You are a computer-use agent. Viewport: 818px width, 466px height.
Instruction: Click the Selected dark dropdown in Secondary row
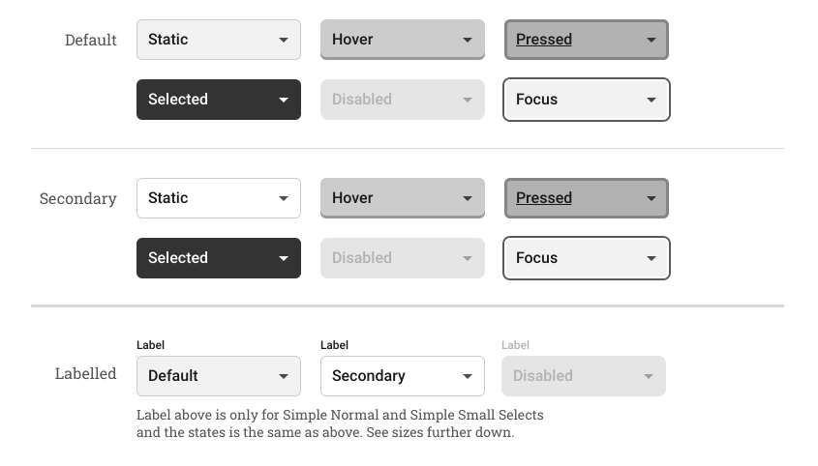218,258
